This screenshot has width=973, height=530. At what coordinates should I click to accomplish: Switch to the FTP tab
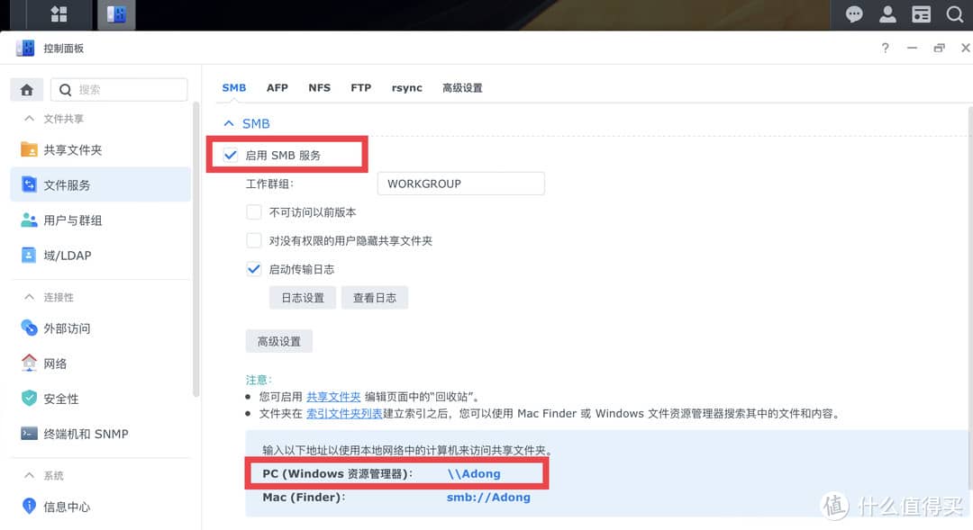[360, 87]
